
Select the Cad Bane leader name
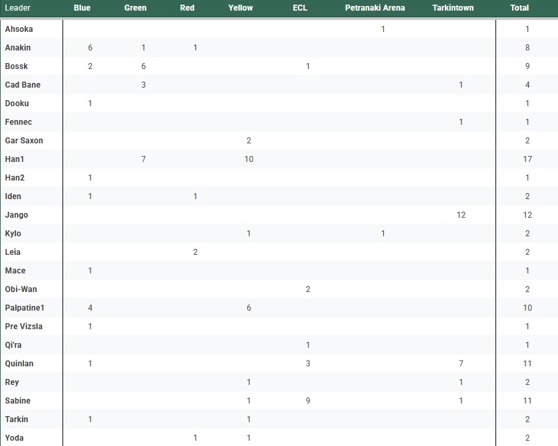pos(23,85)
